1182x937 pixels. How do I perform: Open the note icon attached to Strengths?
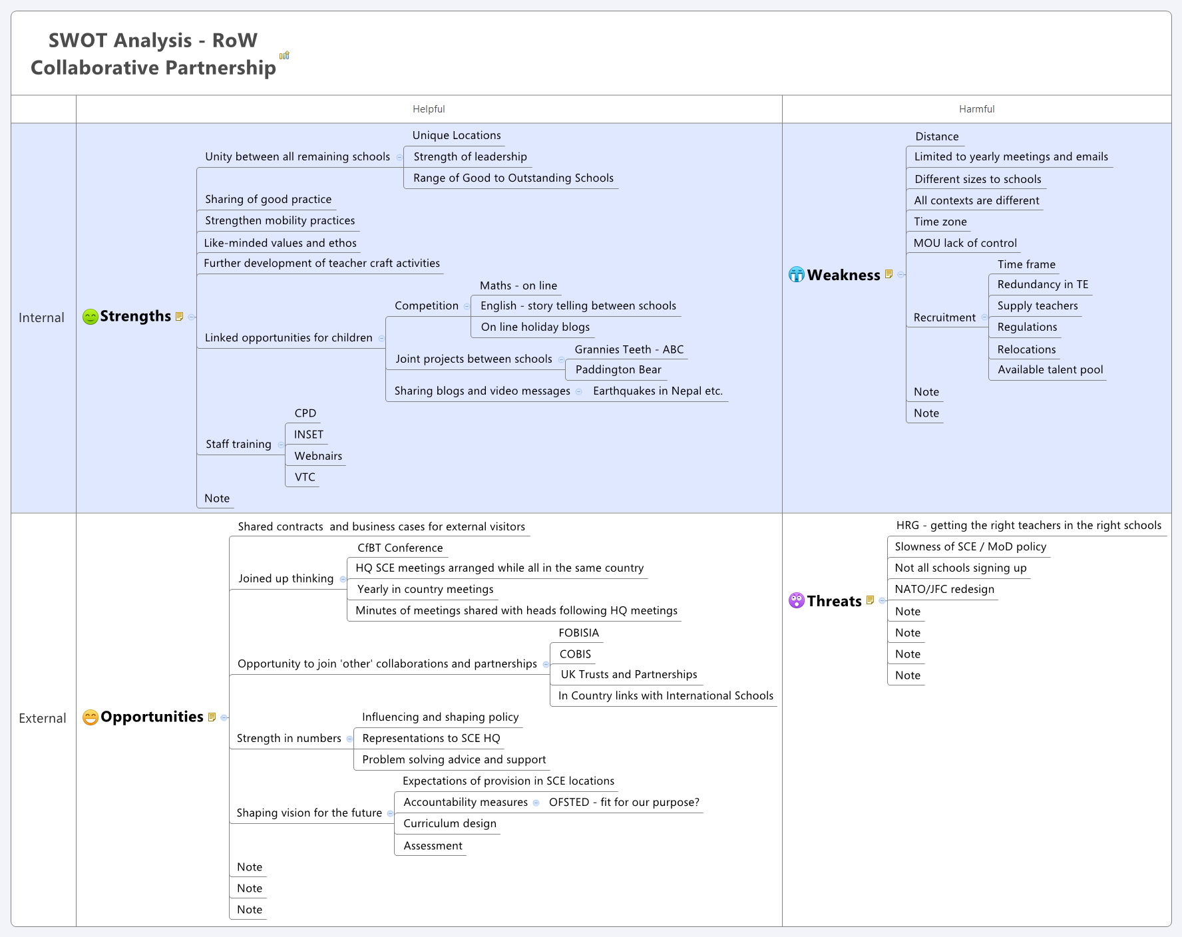pyautogui.click(x=178, y=316)
